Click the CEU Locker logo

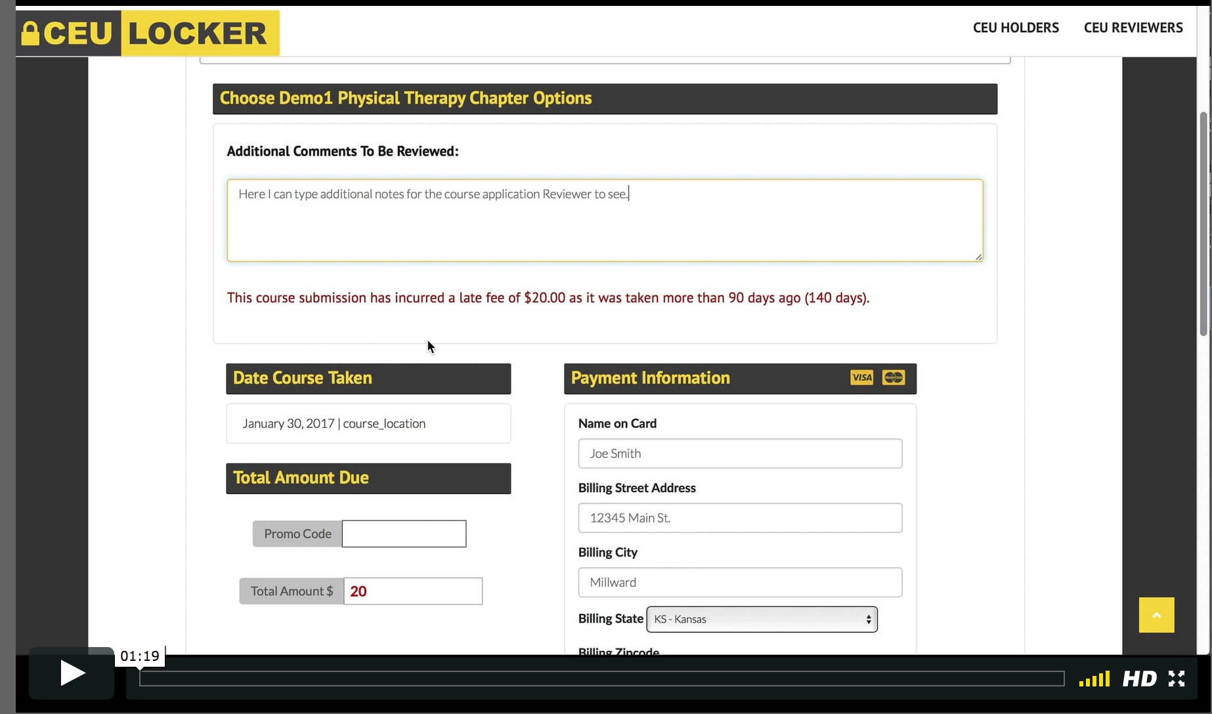point(148,33)
